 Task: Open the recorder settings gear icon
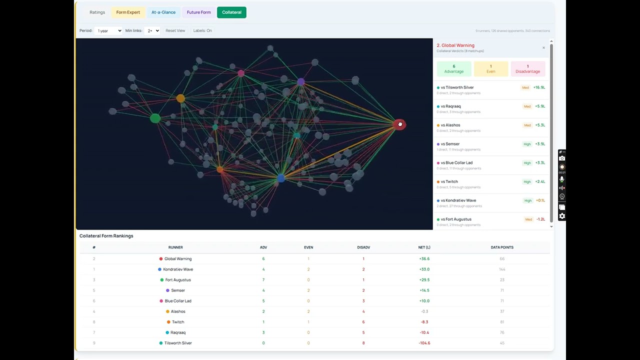562,216
